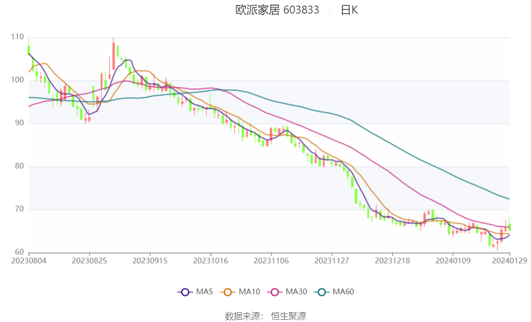
Task: Click the 60 price axis label
Action: (x=19, y=252)
